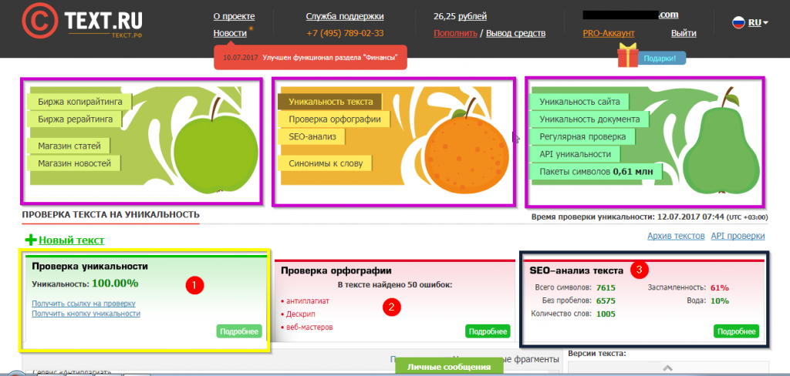The height and width of the screenshot is (376, 790).
Task: Open the PRO-Аккаунт link
Action: [609, 33]
